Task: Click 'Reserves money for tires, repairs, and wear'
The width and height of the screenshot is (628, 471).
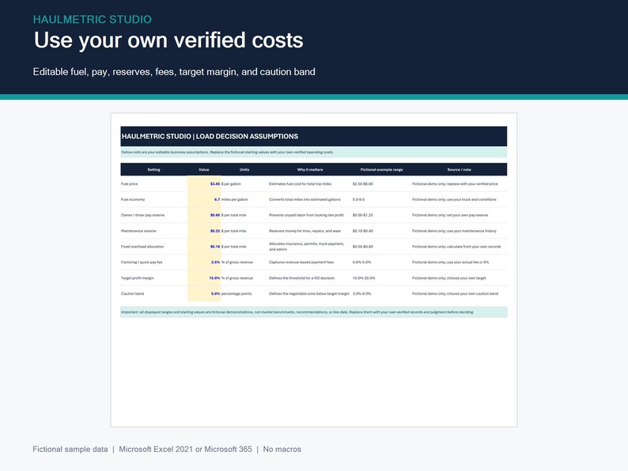Action: (x=305, y=231)
